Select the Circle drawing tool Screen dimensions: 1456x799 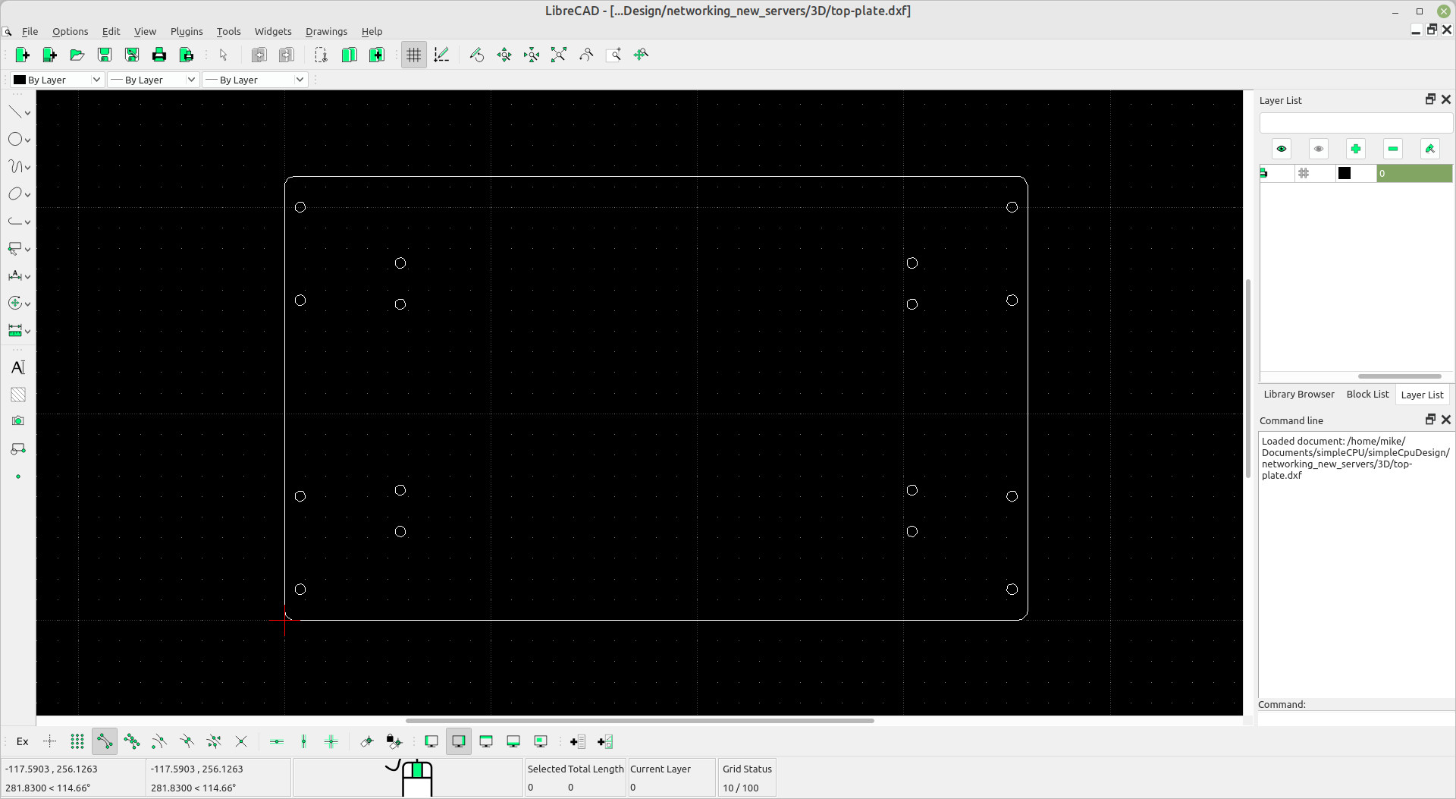point(15,140)
